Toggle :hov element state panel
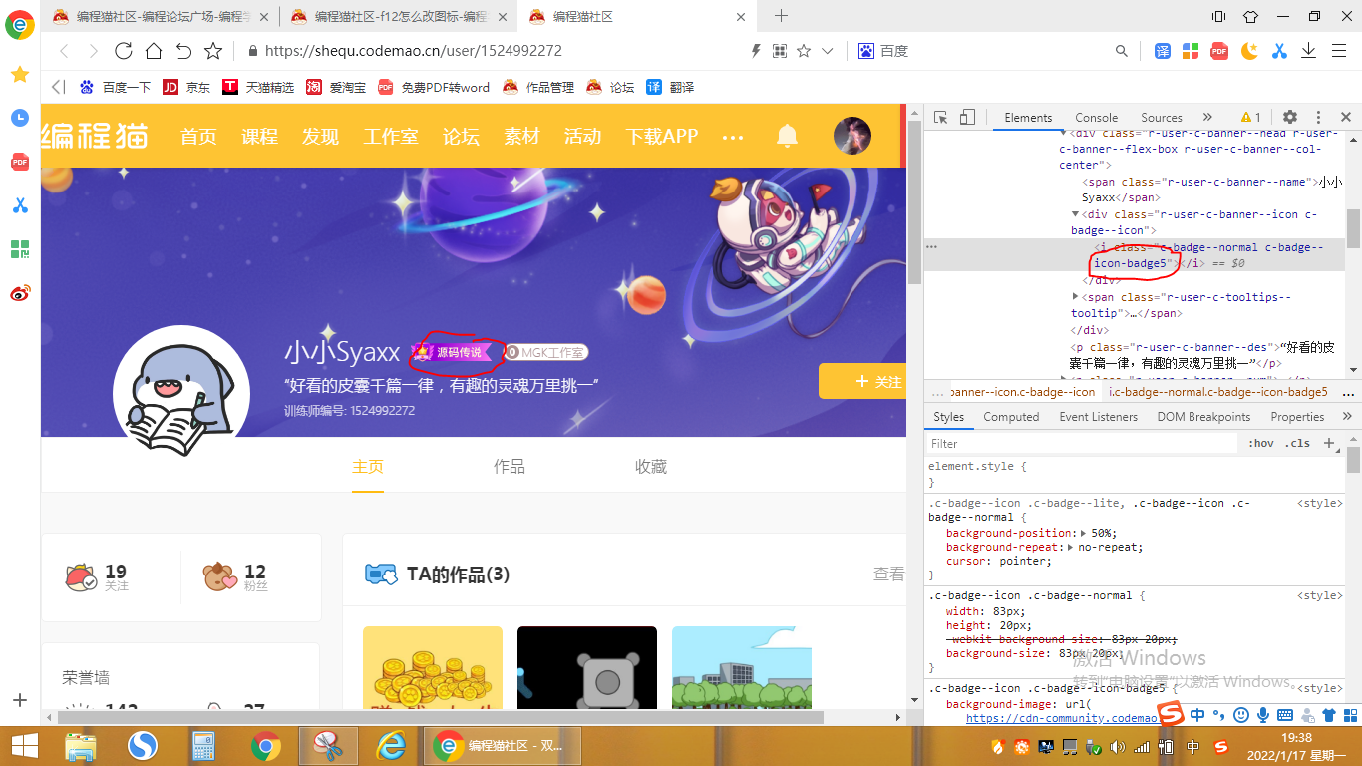 1260,444
